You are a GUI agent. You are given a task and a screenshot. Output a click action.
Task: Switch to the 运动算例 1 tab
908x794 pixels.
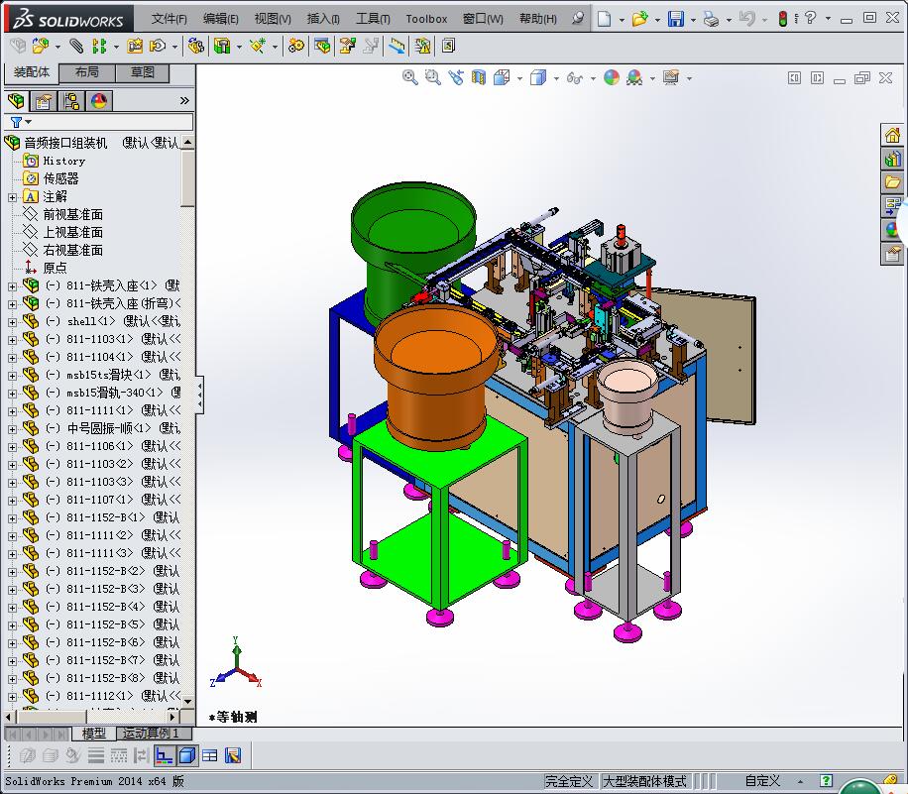150,734
